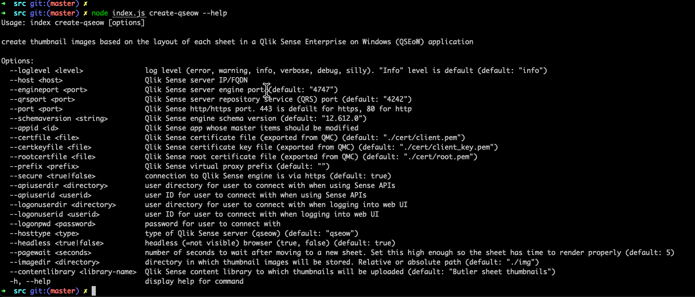Click the --headless <true|false> option
Screen dimensions: 695x297
56,243
